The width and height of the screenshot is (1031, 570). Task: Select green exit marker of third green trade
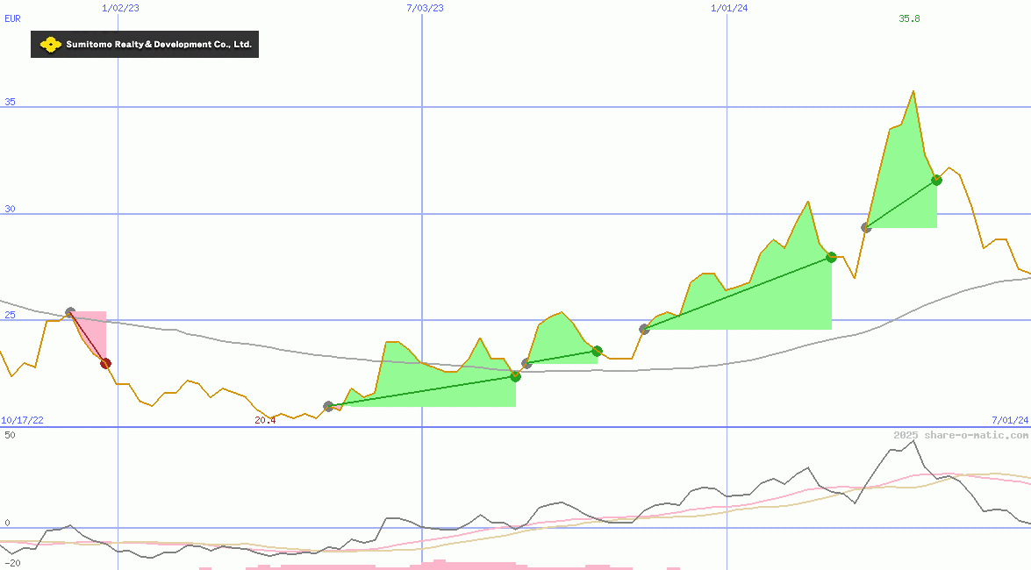(x=831, y=257)
